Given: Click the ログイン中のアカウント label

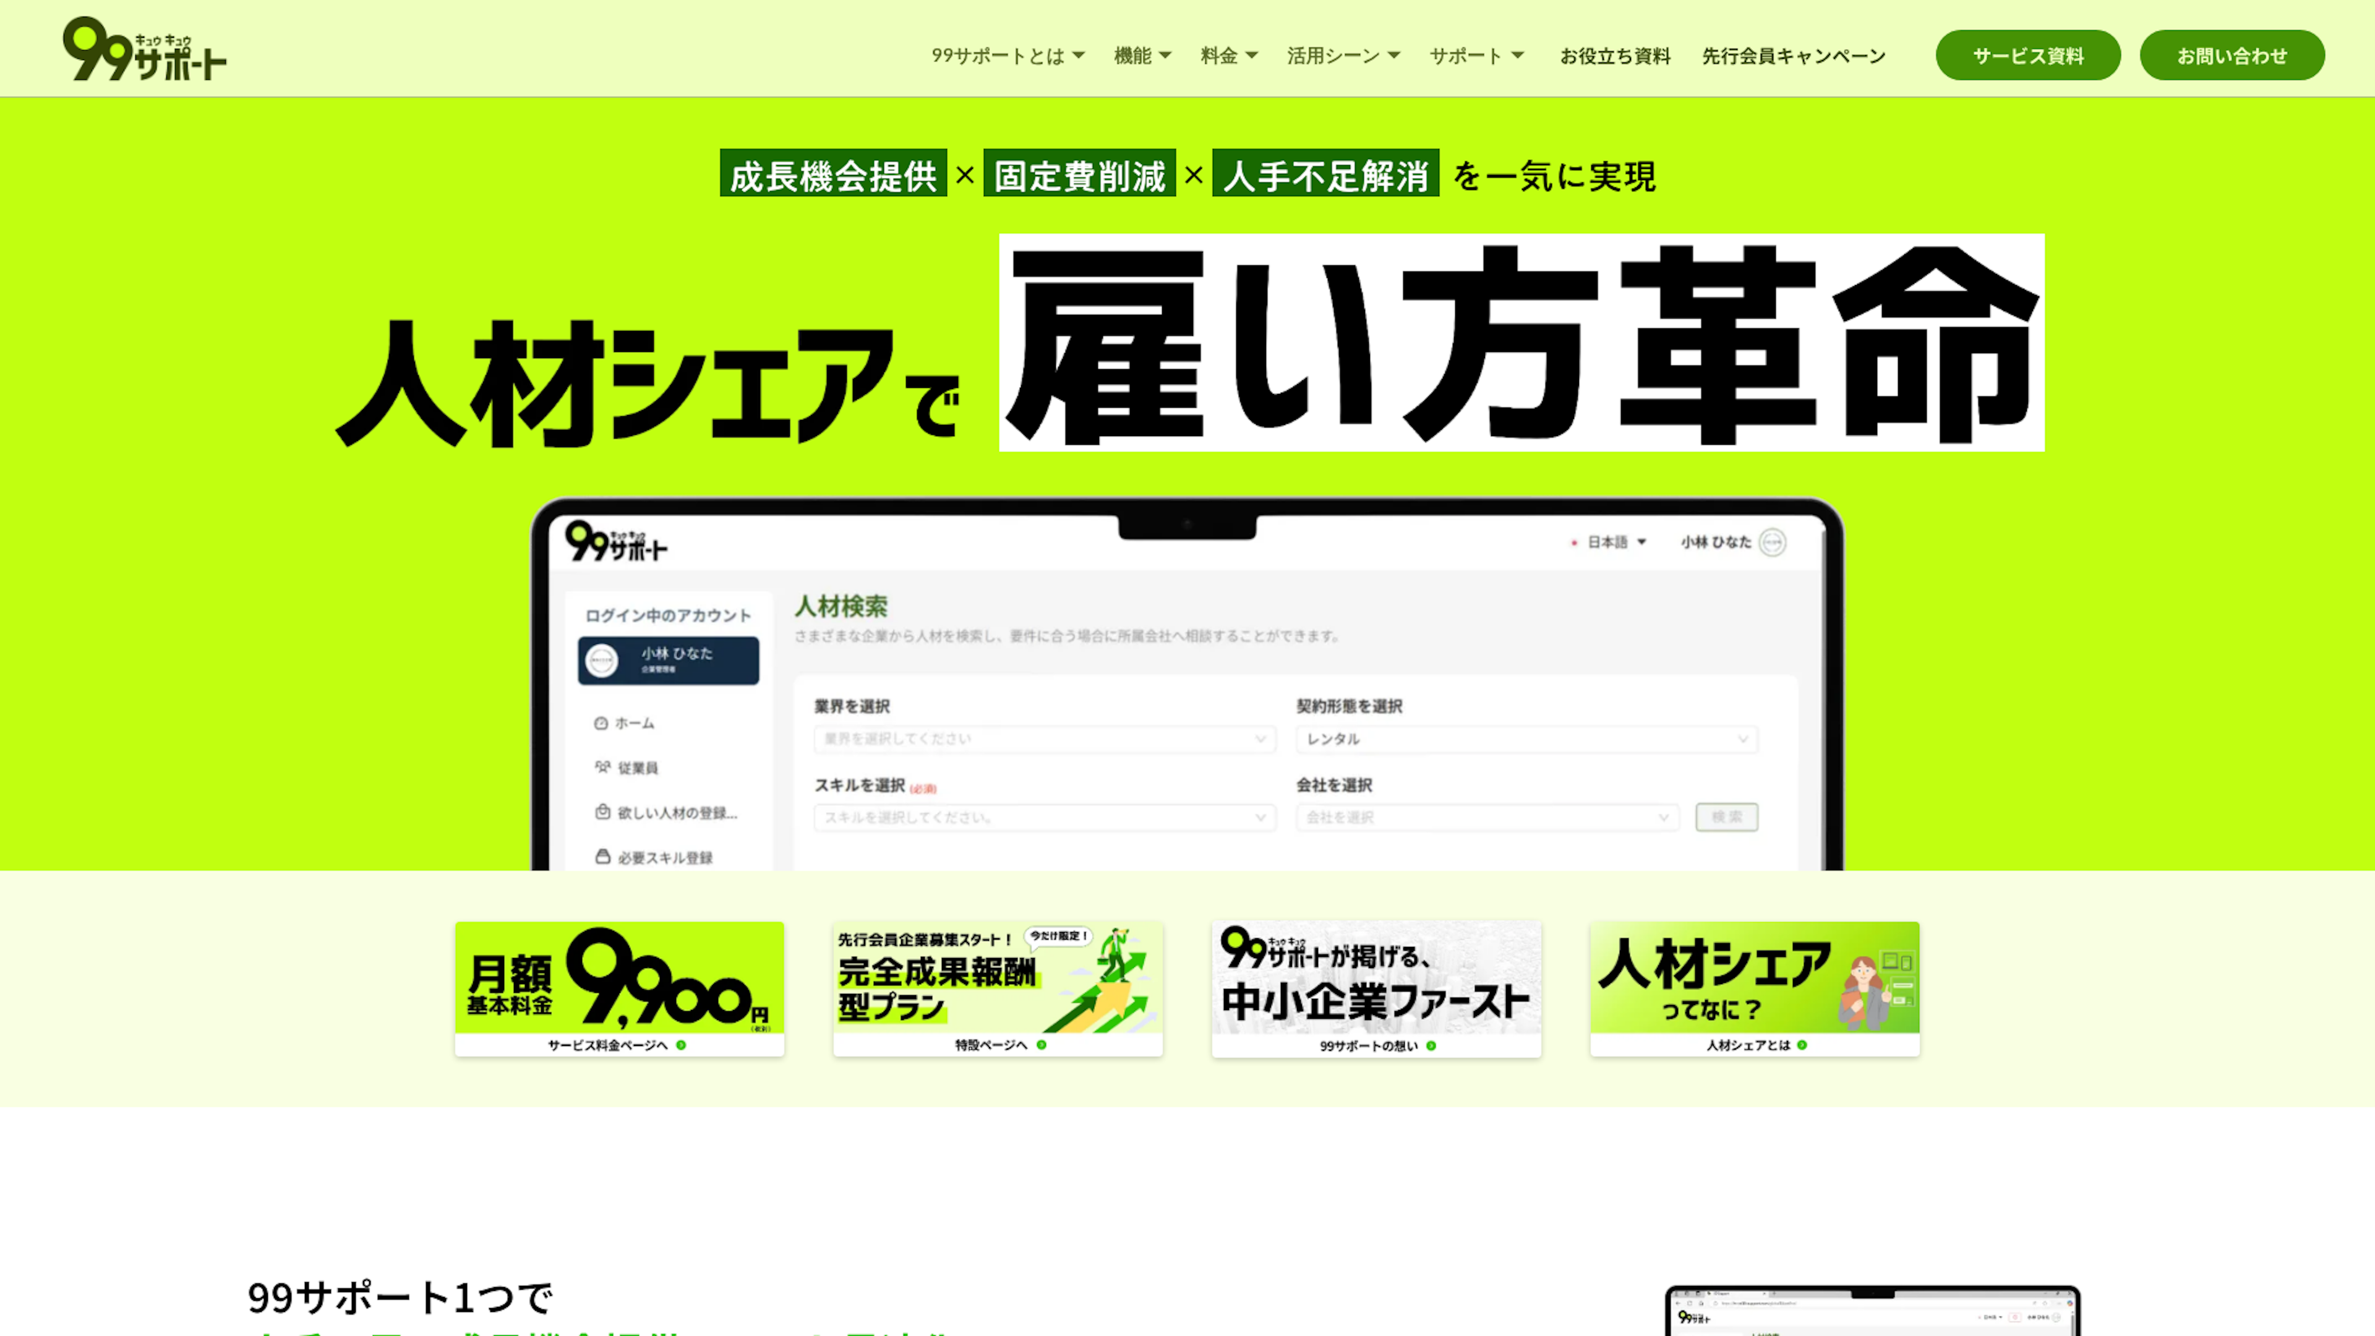Looking at the screenshot, I should coord(669,615).
